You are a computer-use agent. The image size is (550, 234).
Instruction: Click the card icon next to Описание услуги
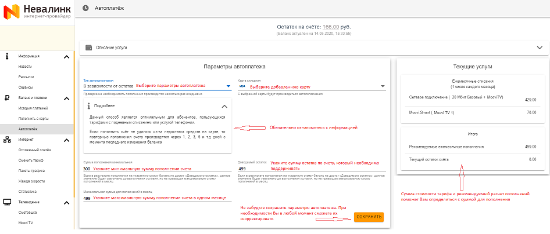click(x=88, y=47)
